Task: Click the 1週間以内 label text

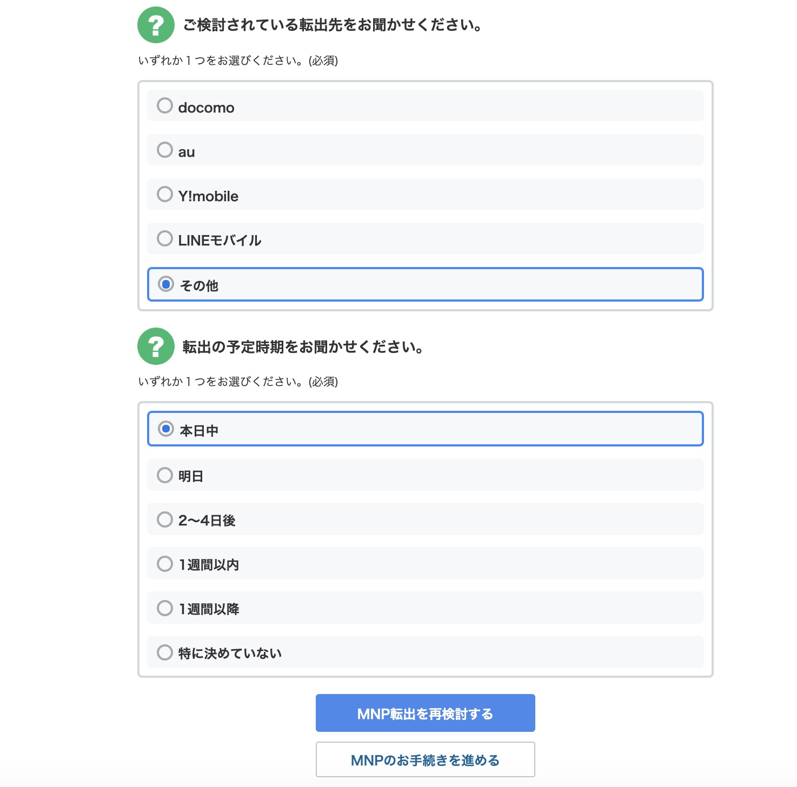Action: [209, 565]
